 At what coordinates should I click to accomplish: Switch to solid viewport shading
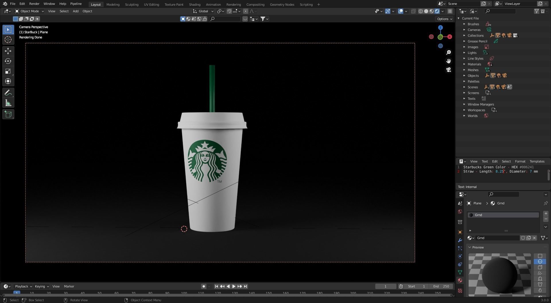[x=426, y=11]
